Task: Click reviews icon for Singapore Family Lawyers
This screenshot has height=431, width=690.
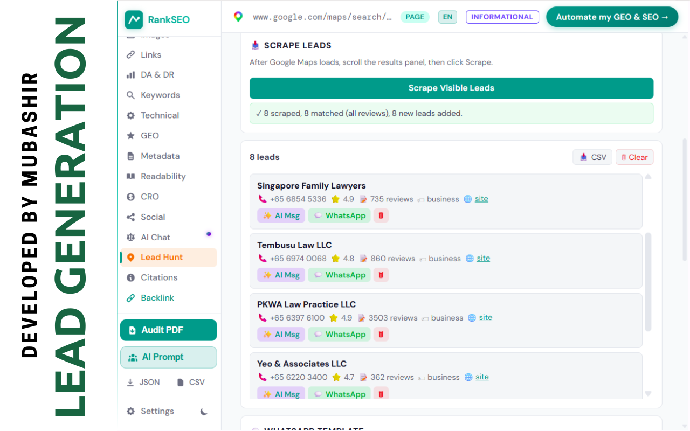Action: [x=363, y=199]
